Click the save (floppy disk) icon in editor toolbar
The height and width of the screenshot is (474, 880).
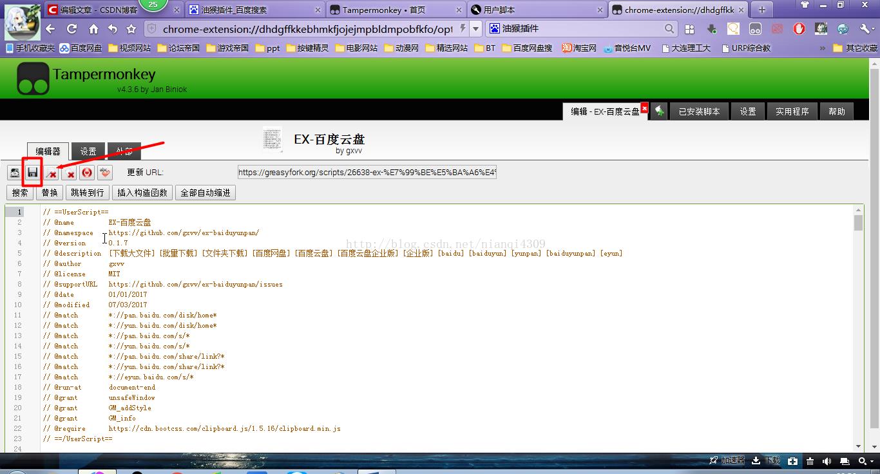32,173
